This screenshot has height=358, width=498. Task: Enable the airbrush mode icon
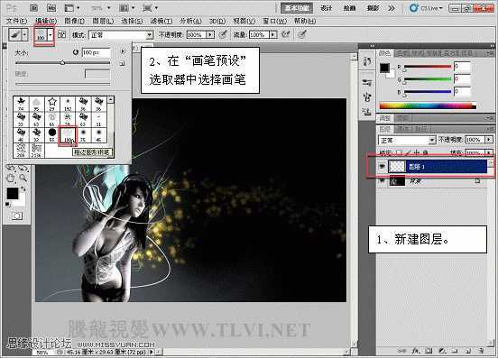(x=285, y=34)
